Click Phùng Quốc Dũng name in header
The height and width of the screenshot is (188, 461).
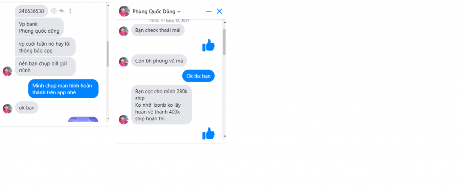[x=154, y=12]
